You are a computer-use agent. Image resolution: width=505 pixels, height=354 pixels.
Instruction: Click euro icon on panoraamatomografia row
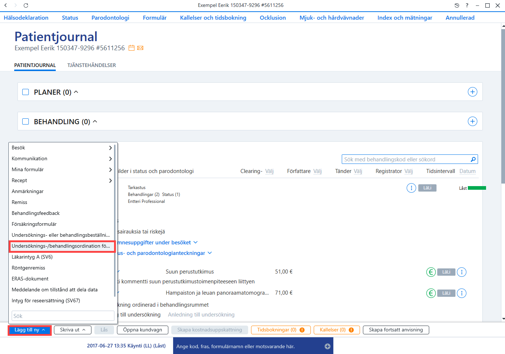click(x=431, y=293)
